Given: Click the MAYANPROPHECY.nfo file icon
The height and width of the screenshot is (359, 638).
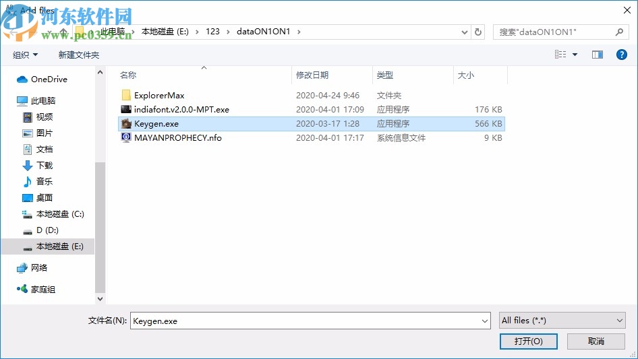Looking at the screenshot, I should click(126, 137).
